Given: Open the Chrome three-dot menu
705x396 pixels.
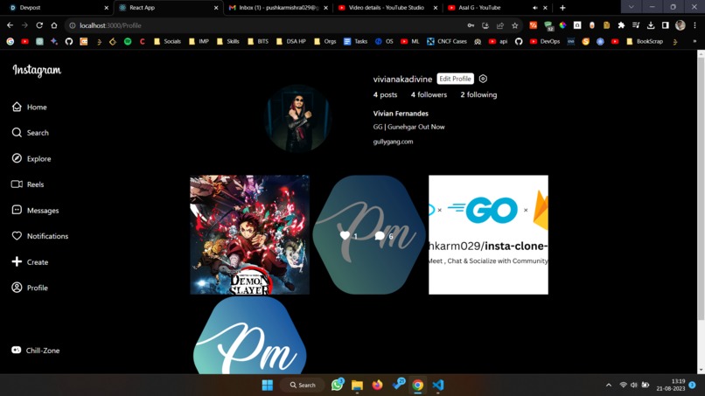Looking at the screenshot, I should [695, 25].
